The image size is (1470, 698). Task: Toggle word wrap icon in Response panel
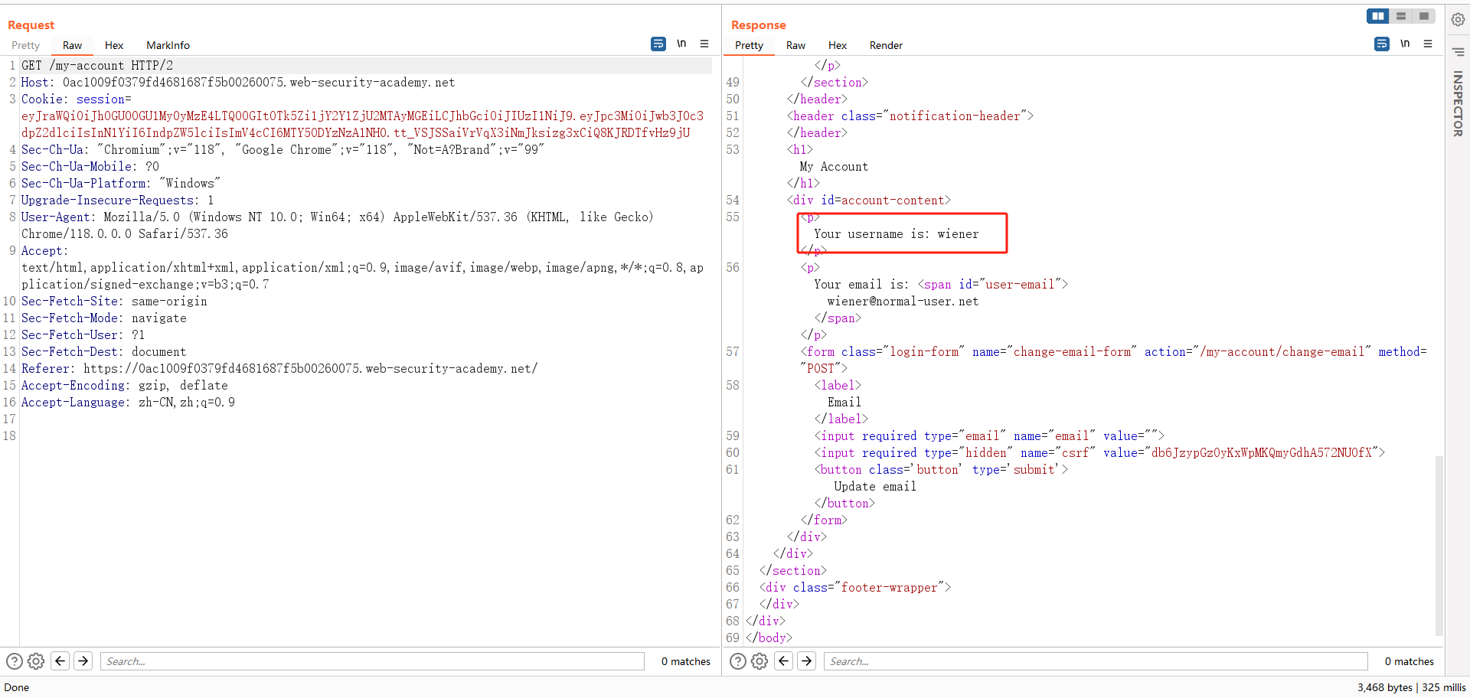coord(1382,44)
